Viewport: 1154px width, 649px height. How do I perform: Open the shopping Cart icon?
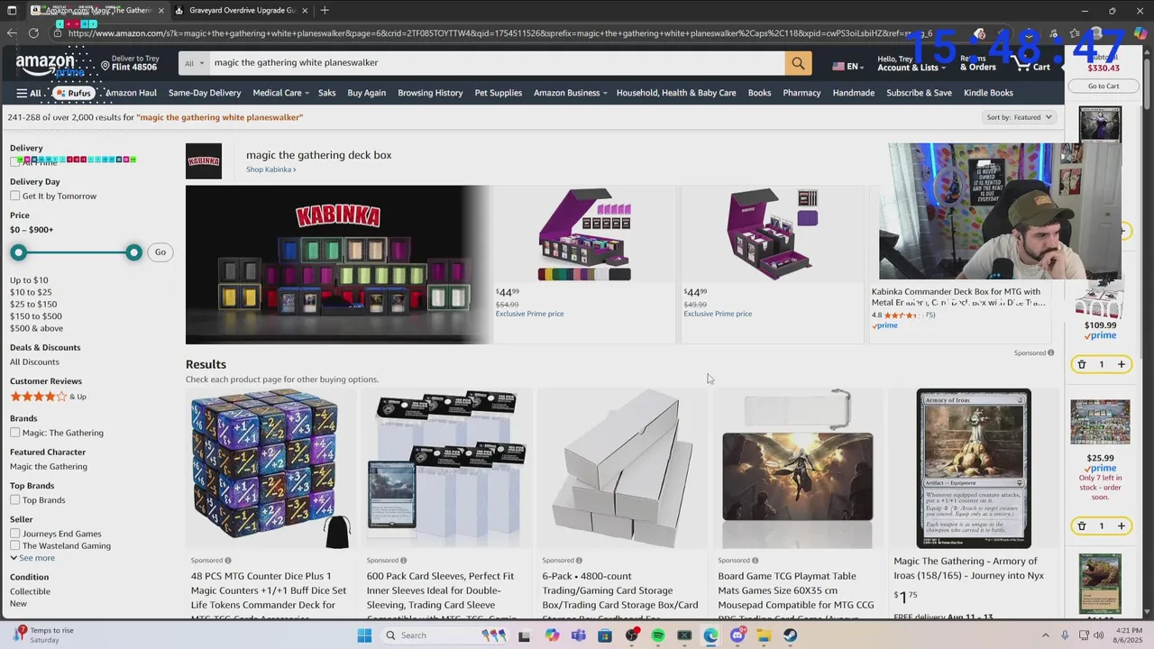click(1031, 63)
